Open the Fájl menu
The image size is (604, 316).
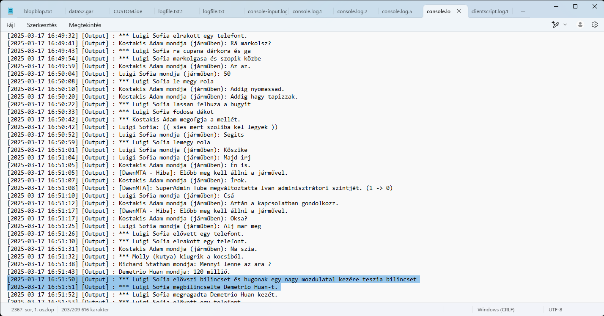[x=11, y=25]
